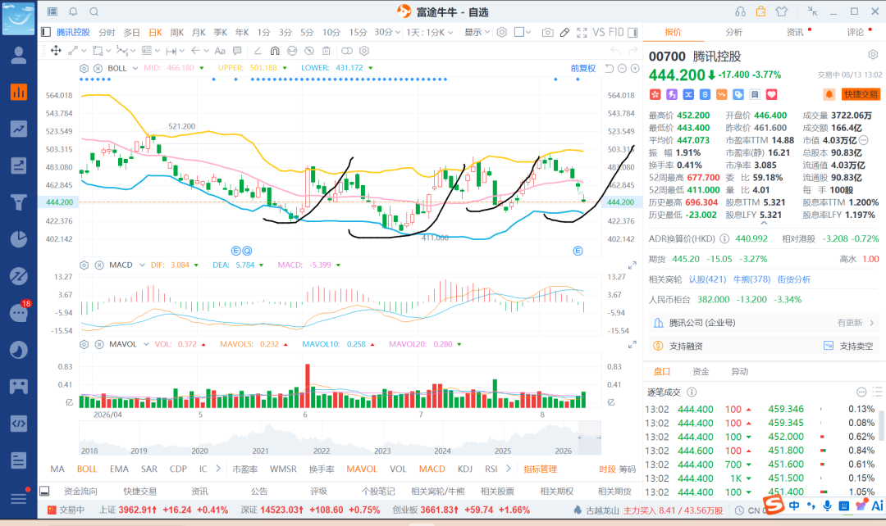Open the profile avatar in sidebar
This screenshot has height=526, width=886.
[x=19, y=56]
